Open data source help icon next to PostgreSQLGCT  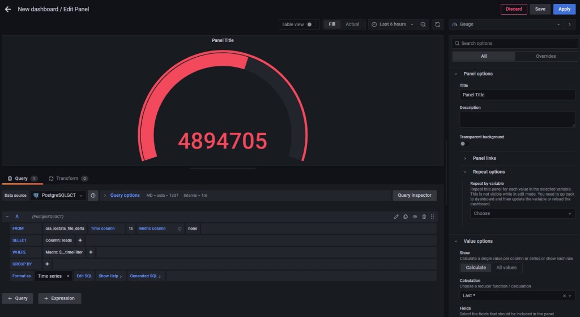(93, 195)
